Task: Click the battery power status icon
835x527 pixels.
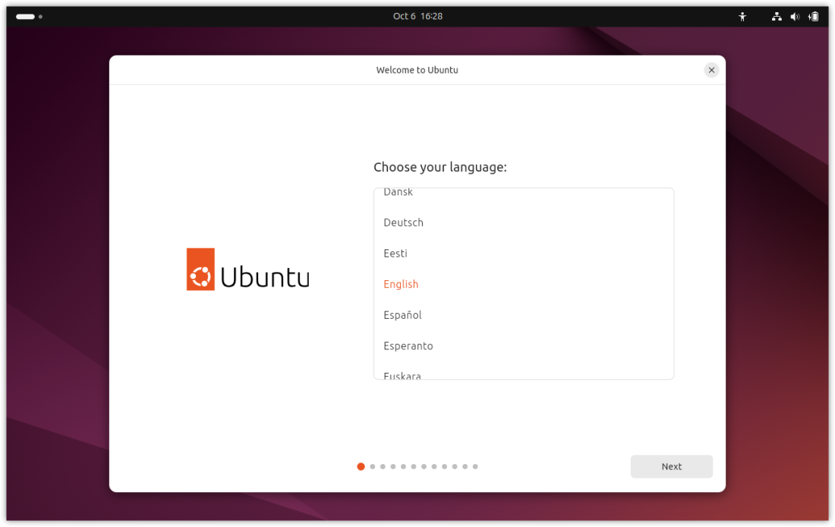Action: [x=813, y=17]
